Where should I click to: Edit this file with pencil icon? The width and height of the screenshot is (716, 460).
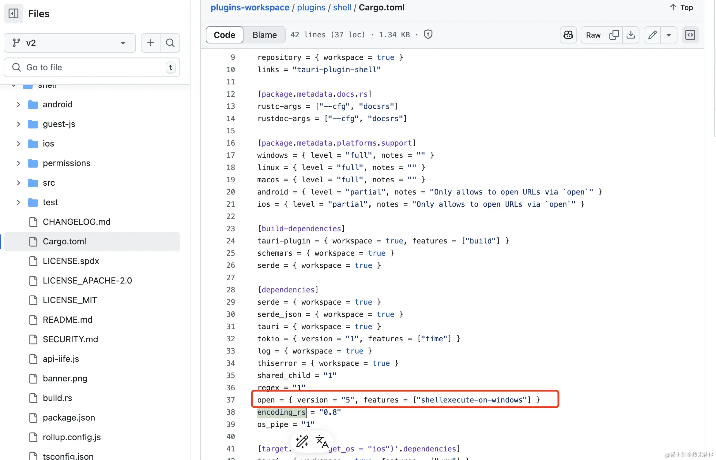pos(652,35)
